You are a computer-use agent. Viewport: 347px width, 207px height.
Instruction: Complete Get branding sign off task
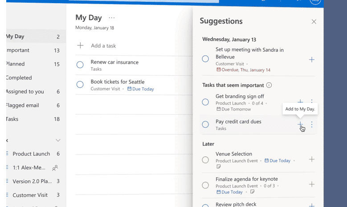click(205, 102)
